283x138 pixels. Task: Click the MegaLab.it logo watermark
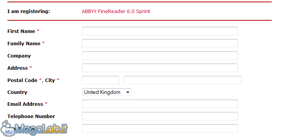point(34,129)
